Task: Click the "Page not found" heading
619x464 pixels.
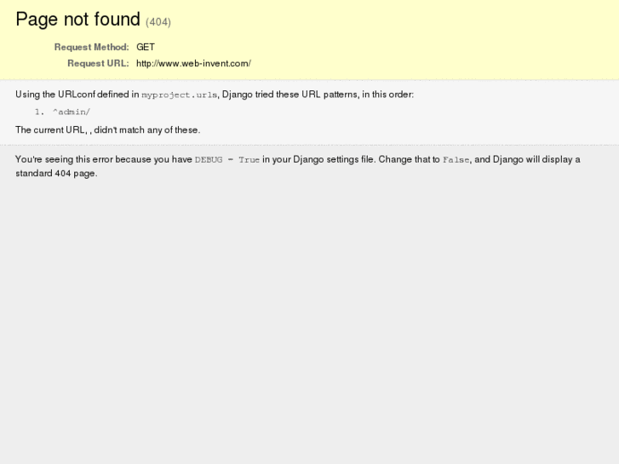Action: [x=77, y=20]
